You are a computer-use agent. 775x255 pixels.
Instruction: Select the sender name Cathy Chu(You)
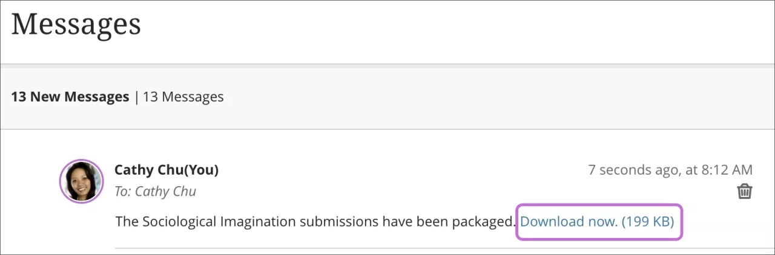pyautogui.click(x=166, y=170)
